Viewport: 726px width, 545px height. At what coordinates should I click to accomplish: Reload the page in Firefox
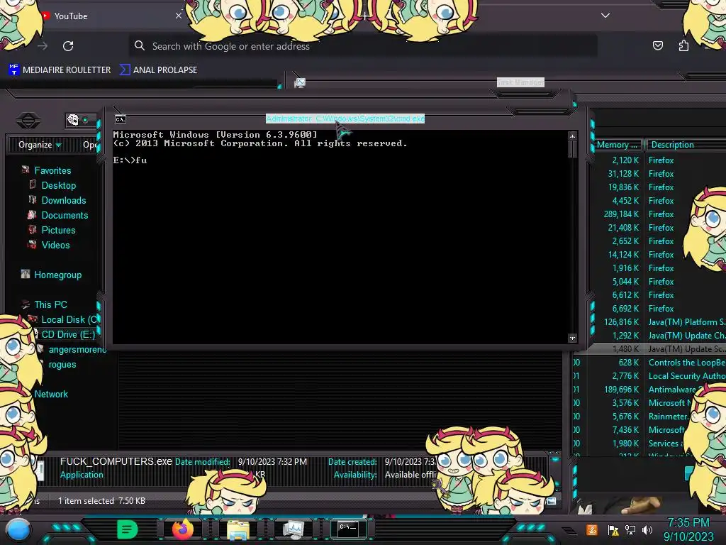click(68, 46)
